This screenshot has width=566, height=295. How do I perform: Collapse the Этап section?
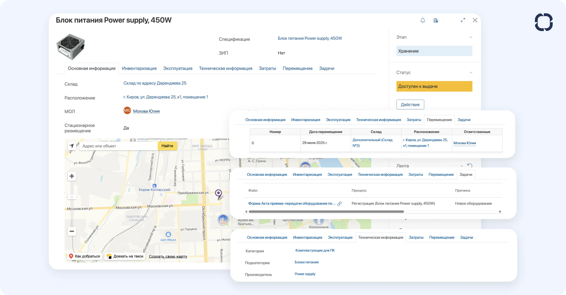pyautogui.click(x=471, y=37)
